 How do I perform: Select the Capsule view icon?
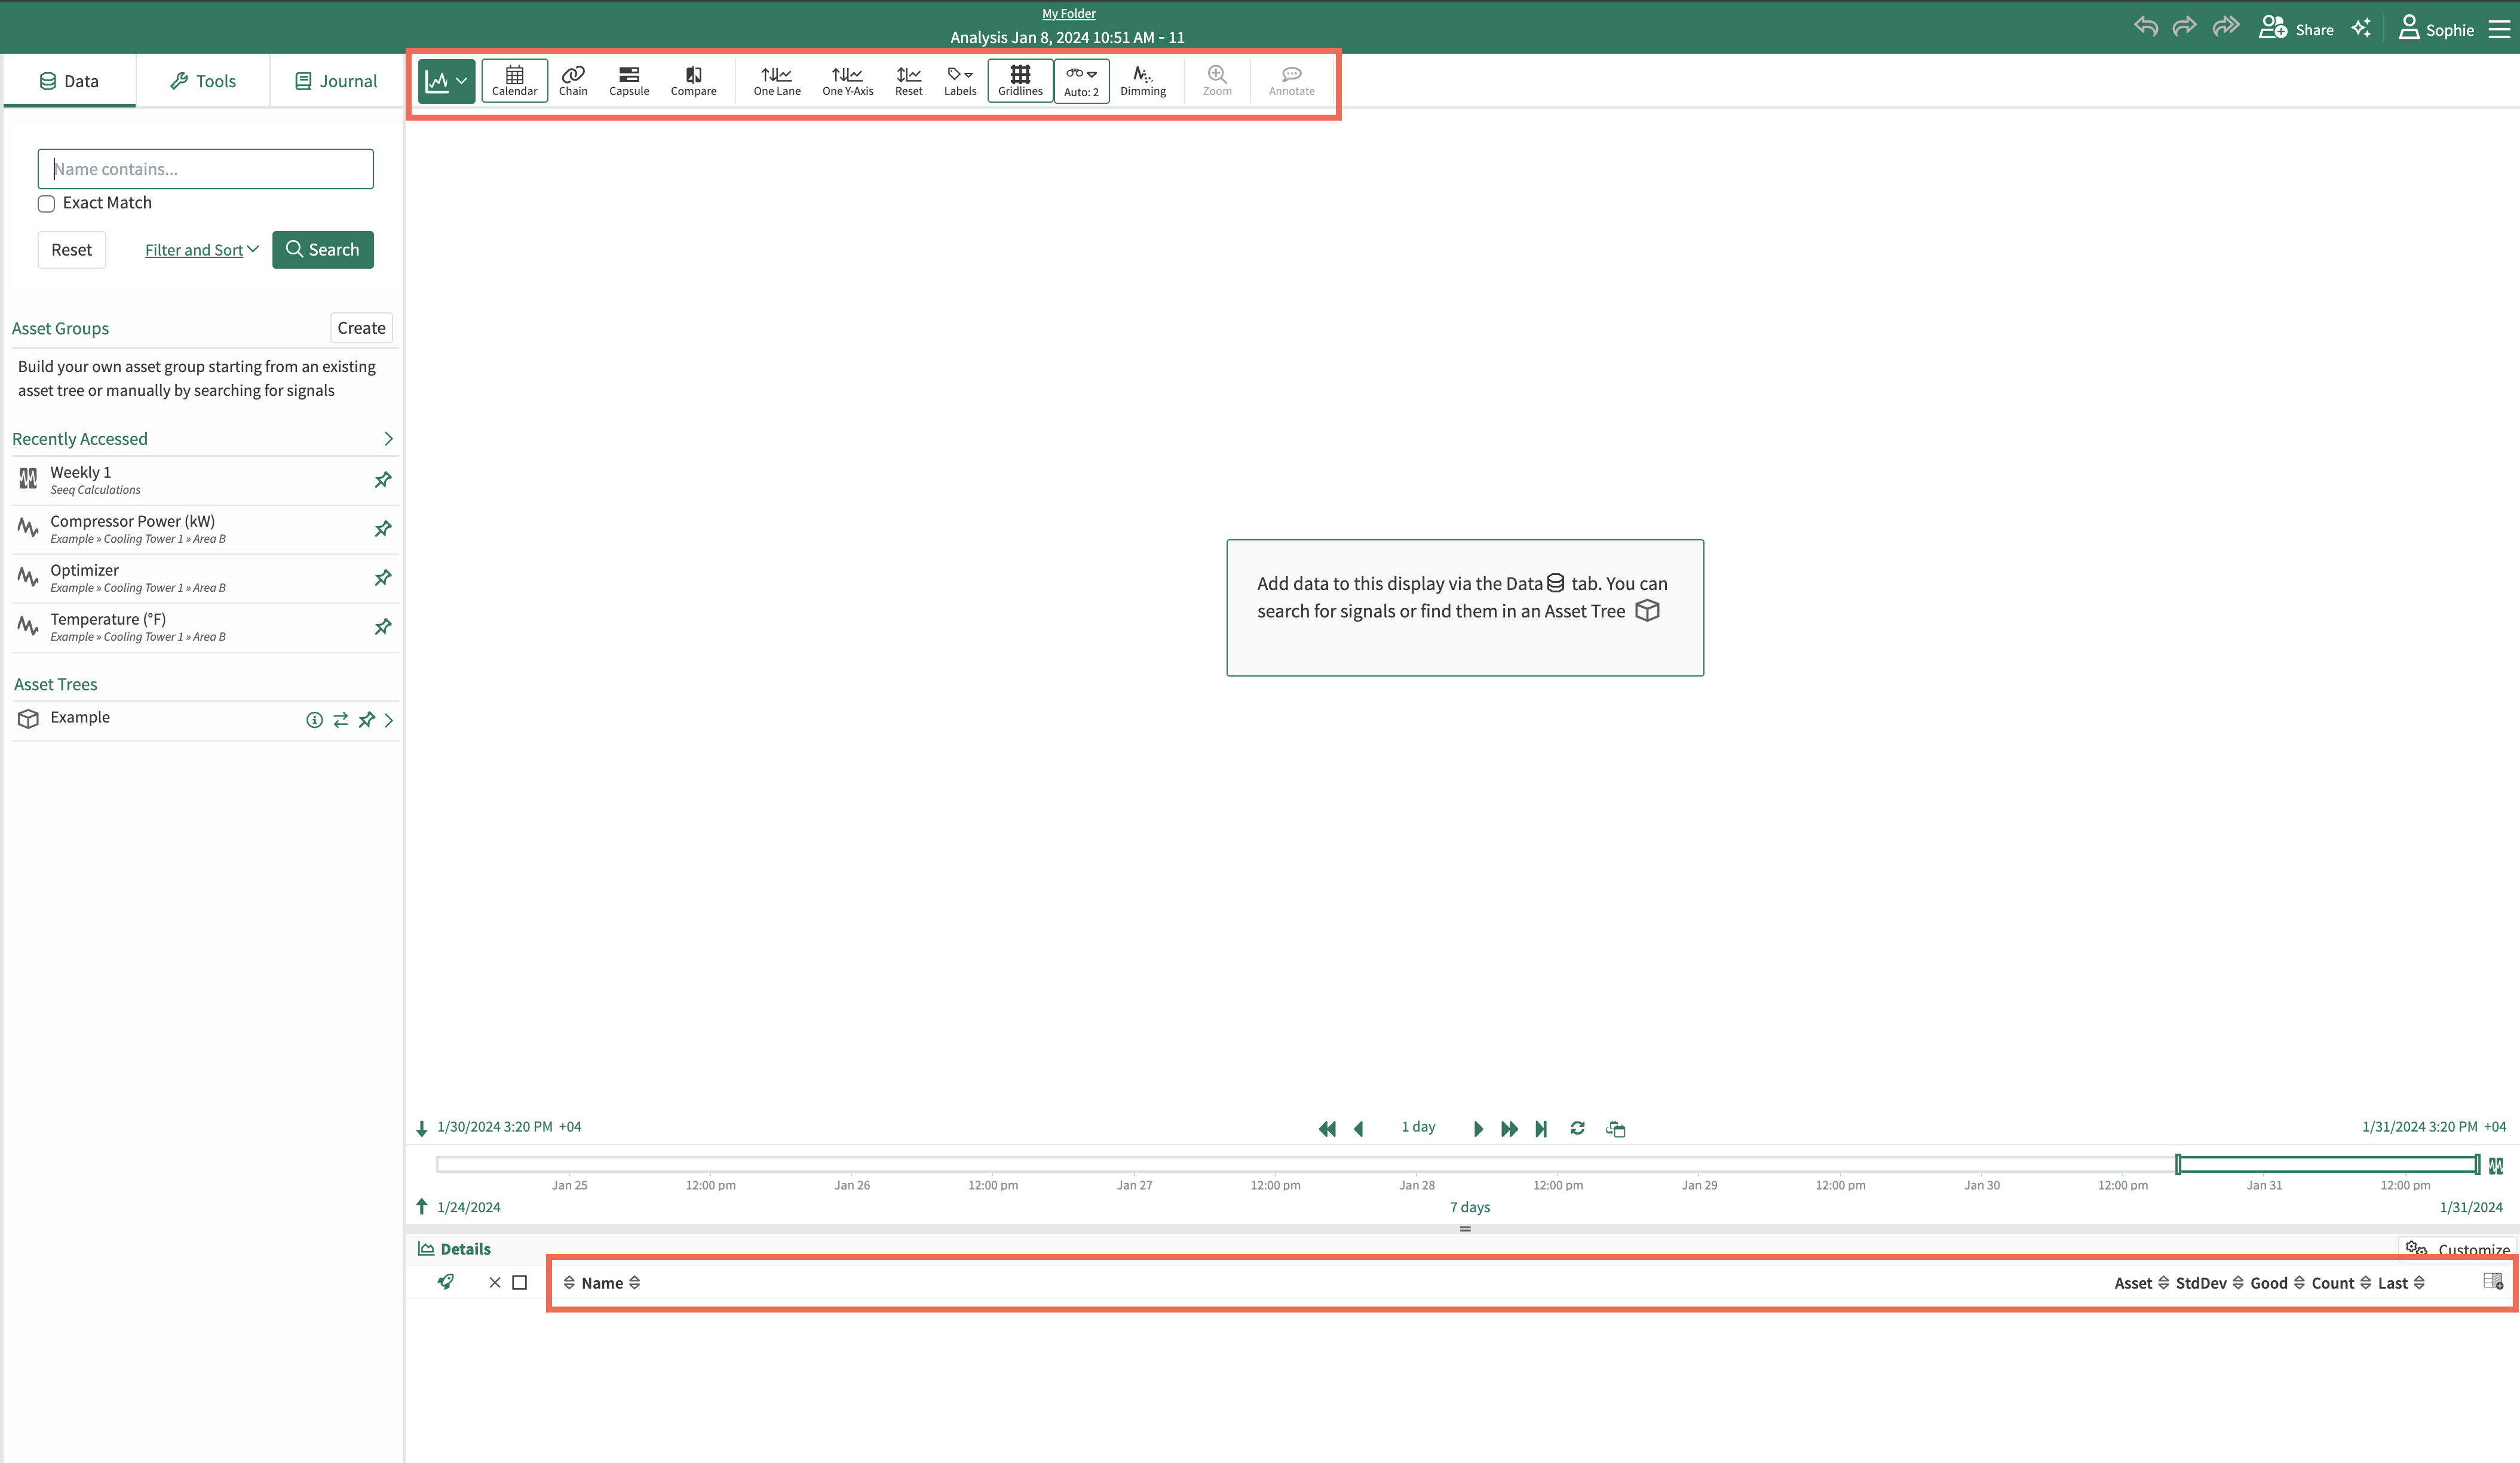click(629, 80)
